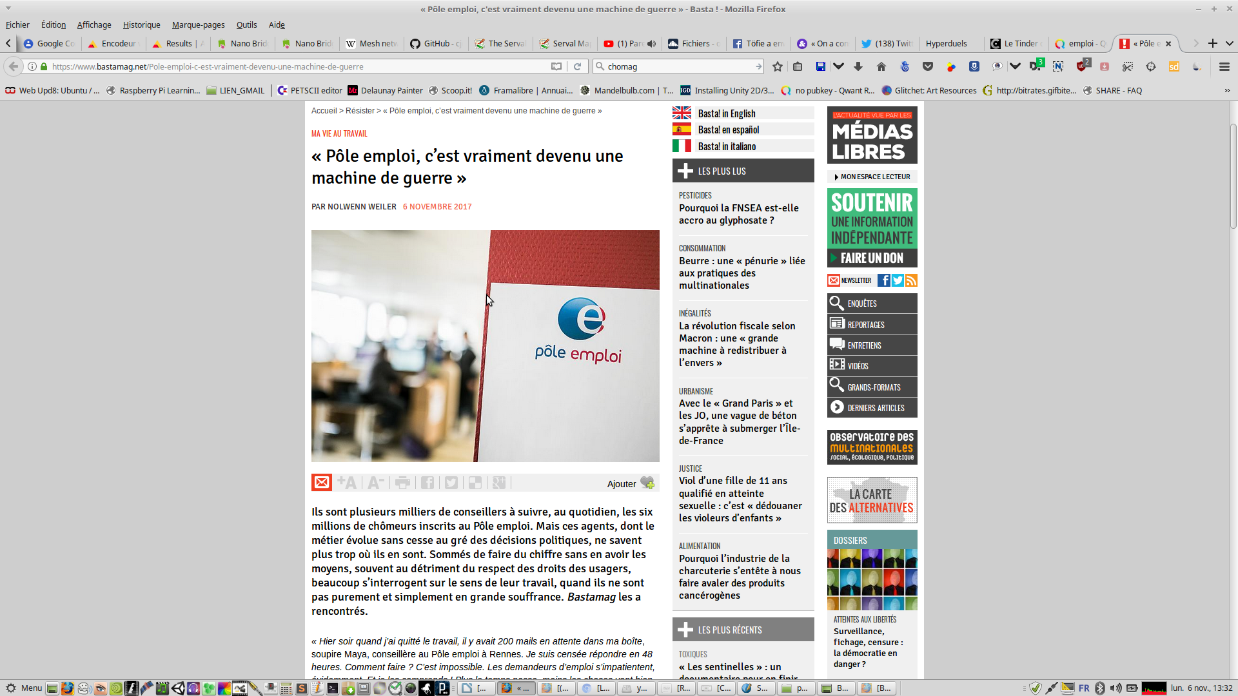This screenshot has width=1238, height=696.
Task: Click the FAIRE UN DON button
Action: point(872,258)
